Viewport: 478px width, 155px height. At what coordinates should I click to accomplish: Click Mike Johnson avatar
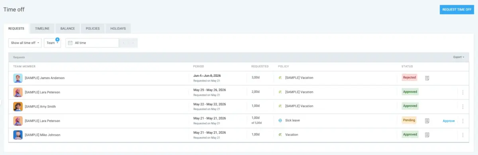pyautogui.click(x=18, y=135)
